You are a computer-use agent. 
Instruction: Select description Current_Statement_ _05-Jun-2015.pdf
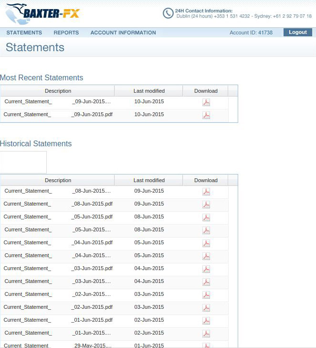(x=58, y=217)
